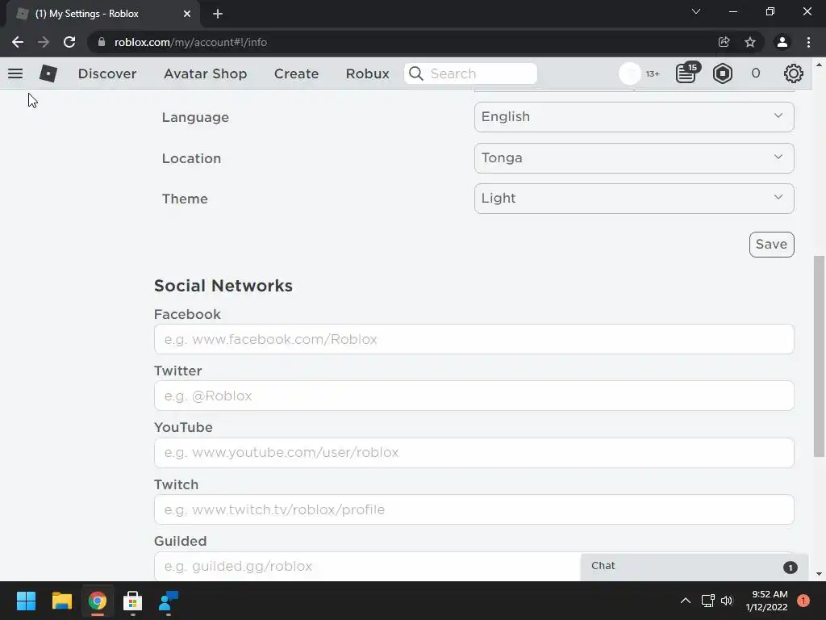The image size is (826, 620).
Task: Click the browser address bar URL
Action: (x=190, y=42)
